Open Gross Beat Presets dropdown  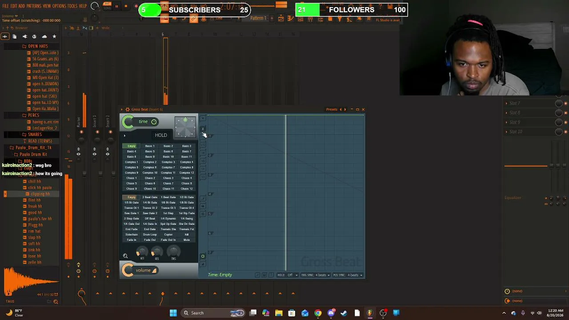[x=332, y=109]
